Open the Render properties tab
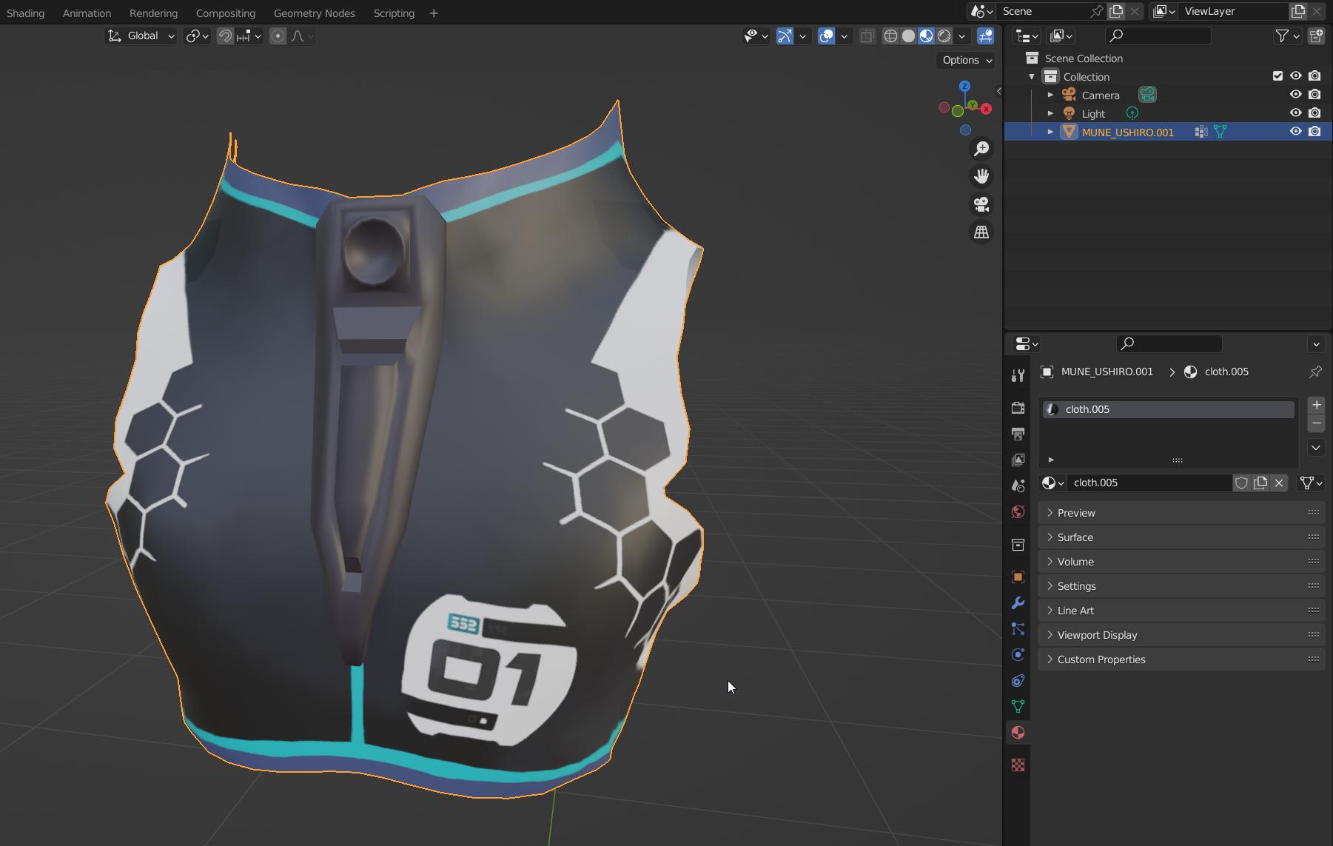 (1018, 408)
